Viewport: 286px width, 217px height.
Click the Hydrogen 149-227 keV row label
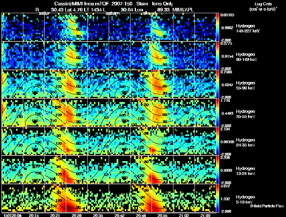[x=248, y=29]
